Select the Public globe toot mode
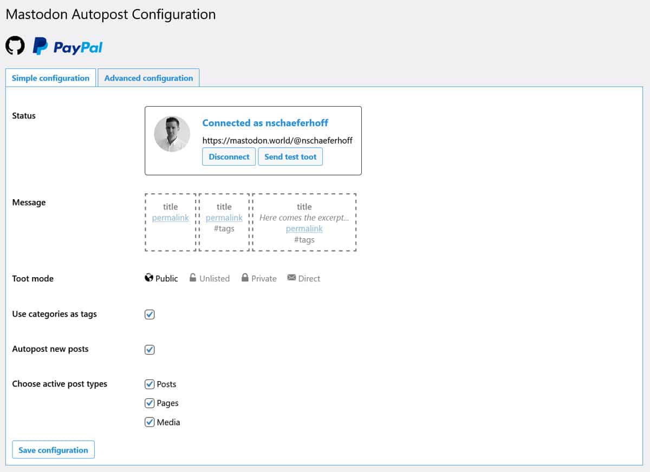 [x=161, y=278]
